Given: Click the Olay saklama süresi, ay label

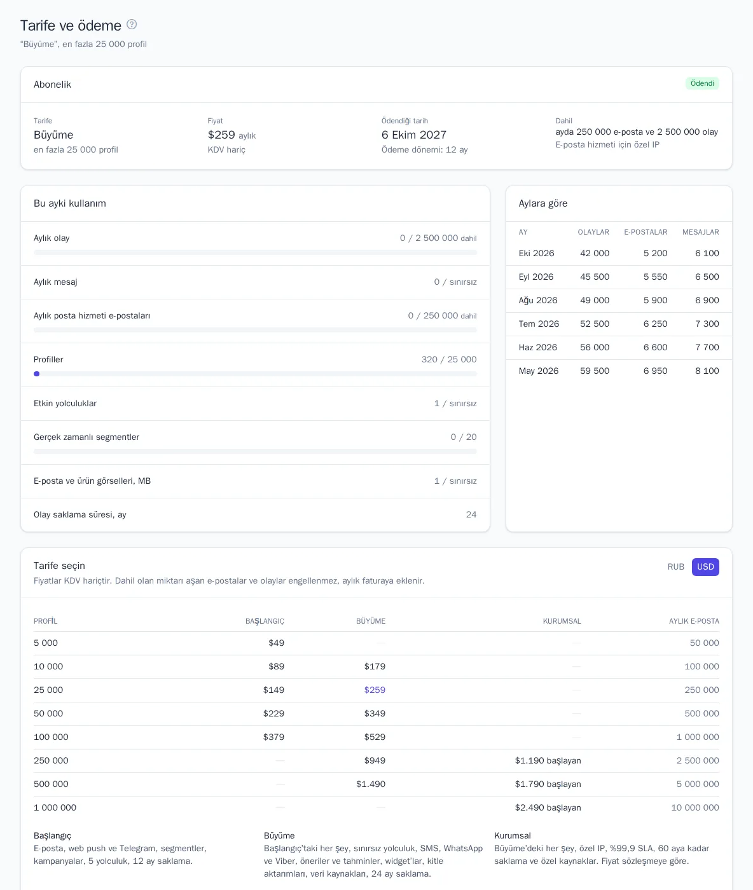Looking at the screenshot, I should tap(80, 515).
